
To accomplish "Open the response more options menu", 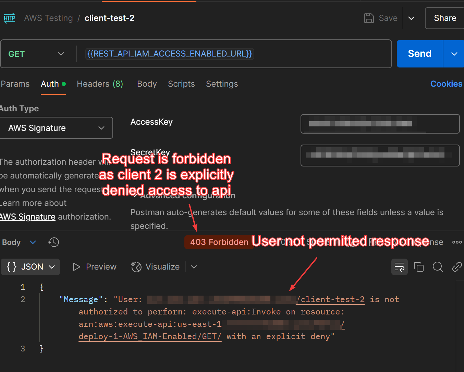I will pos(457,242).
